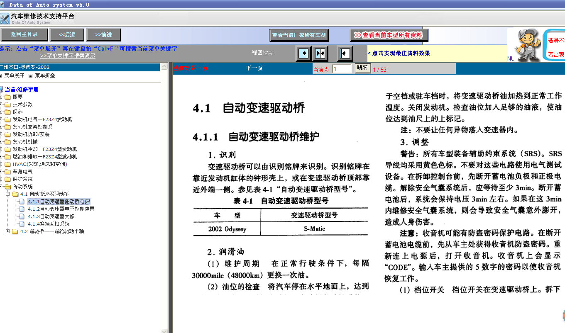This screenshot has height=333, width=565.
Task: Expand 4.2 前驱桥——前轮驱动半轴 plus sign
Action: (8, 231)
